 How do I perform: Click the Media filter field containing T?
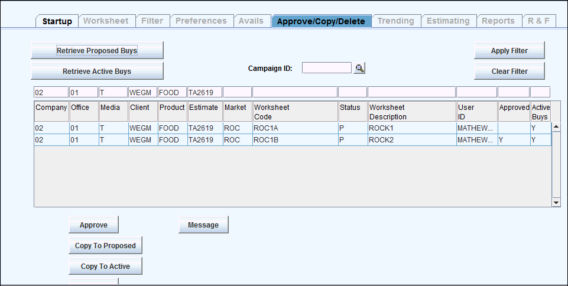113,92
